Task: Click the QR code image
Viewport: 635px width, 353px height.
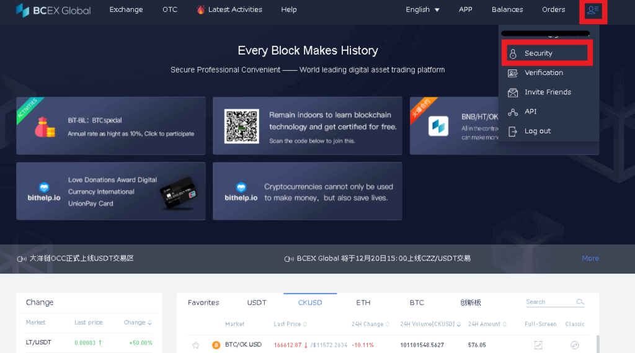Action: pyautogui.click(x=242, y=126)
